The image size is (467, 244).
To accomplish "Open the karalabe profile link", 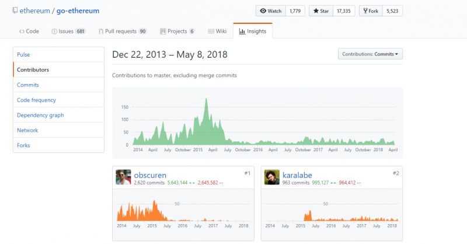I will click(297, 175).
